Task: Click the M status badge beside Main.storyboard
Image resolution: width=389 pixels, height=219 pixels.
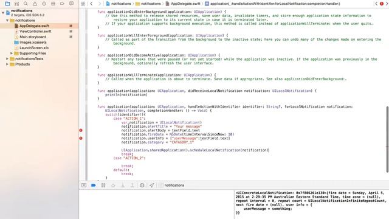Action: [71, 36]
